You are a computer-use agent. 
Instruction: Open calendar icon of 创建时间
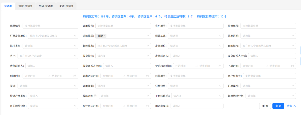click(75, 76)
